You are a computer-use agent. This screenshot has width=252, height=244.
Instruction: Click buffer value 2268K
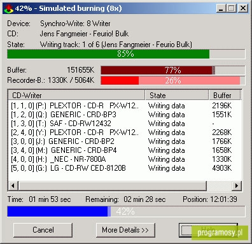(221, 133)
